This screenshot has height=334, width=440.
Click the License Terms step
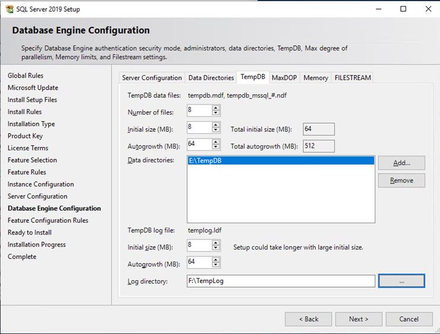pyautogui.click(x=28, y=148)
